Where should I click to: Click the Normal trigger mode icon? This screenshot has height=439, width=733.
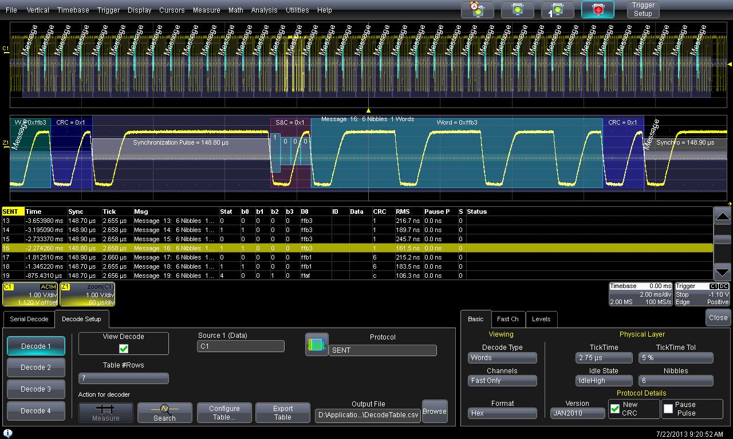coord(518,9)
